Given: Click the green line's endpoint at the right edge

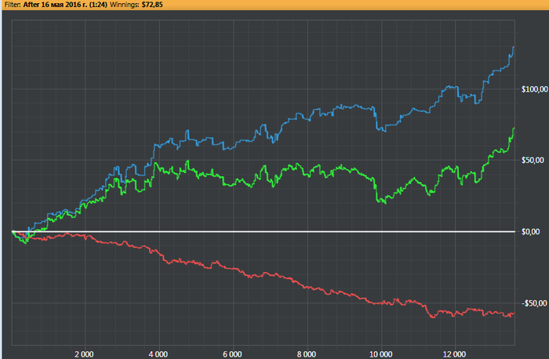Looking at the screenshot, I should [514, 129].
